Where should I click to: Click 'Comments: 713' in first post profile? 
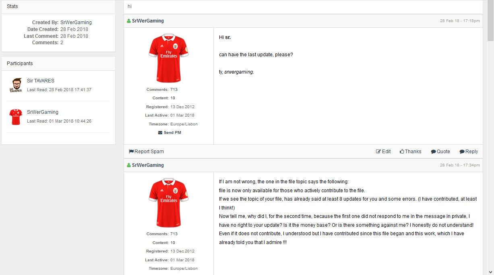[162, 90]
